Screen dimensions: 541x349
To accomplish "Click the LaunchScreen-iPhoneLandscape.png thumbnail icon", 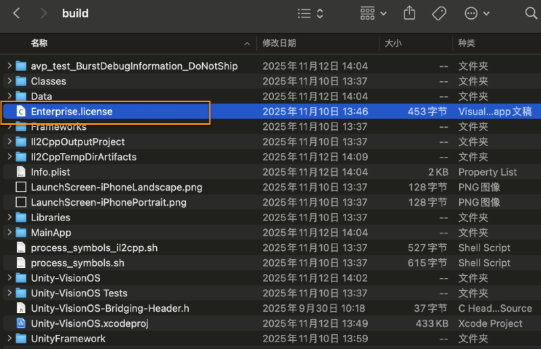I will tap(21, 187).
